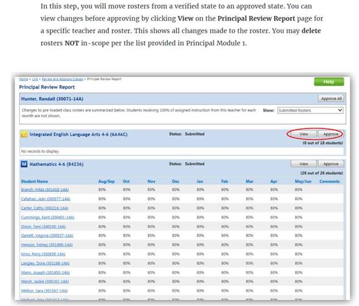Click View for Integrated English Language Arts
This screenshot has height=306, width=359.
click(303, 135)
